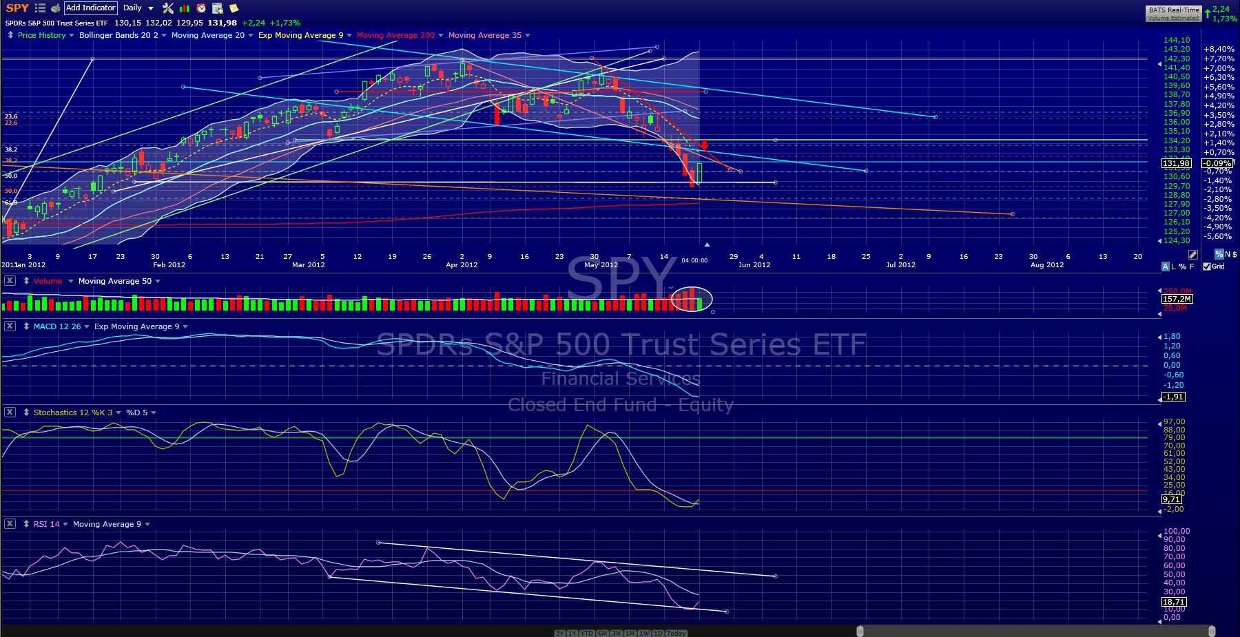
Task: Set chart range to 1Y
Action: [572, 634]
